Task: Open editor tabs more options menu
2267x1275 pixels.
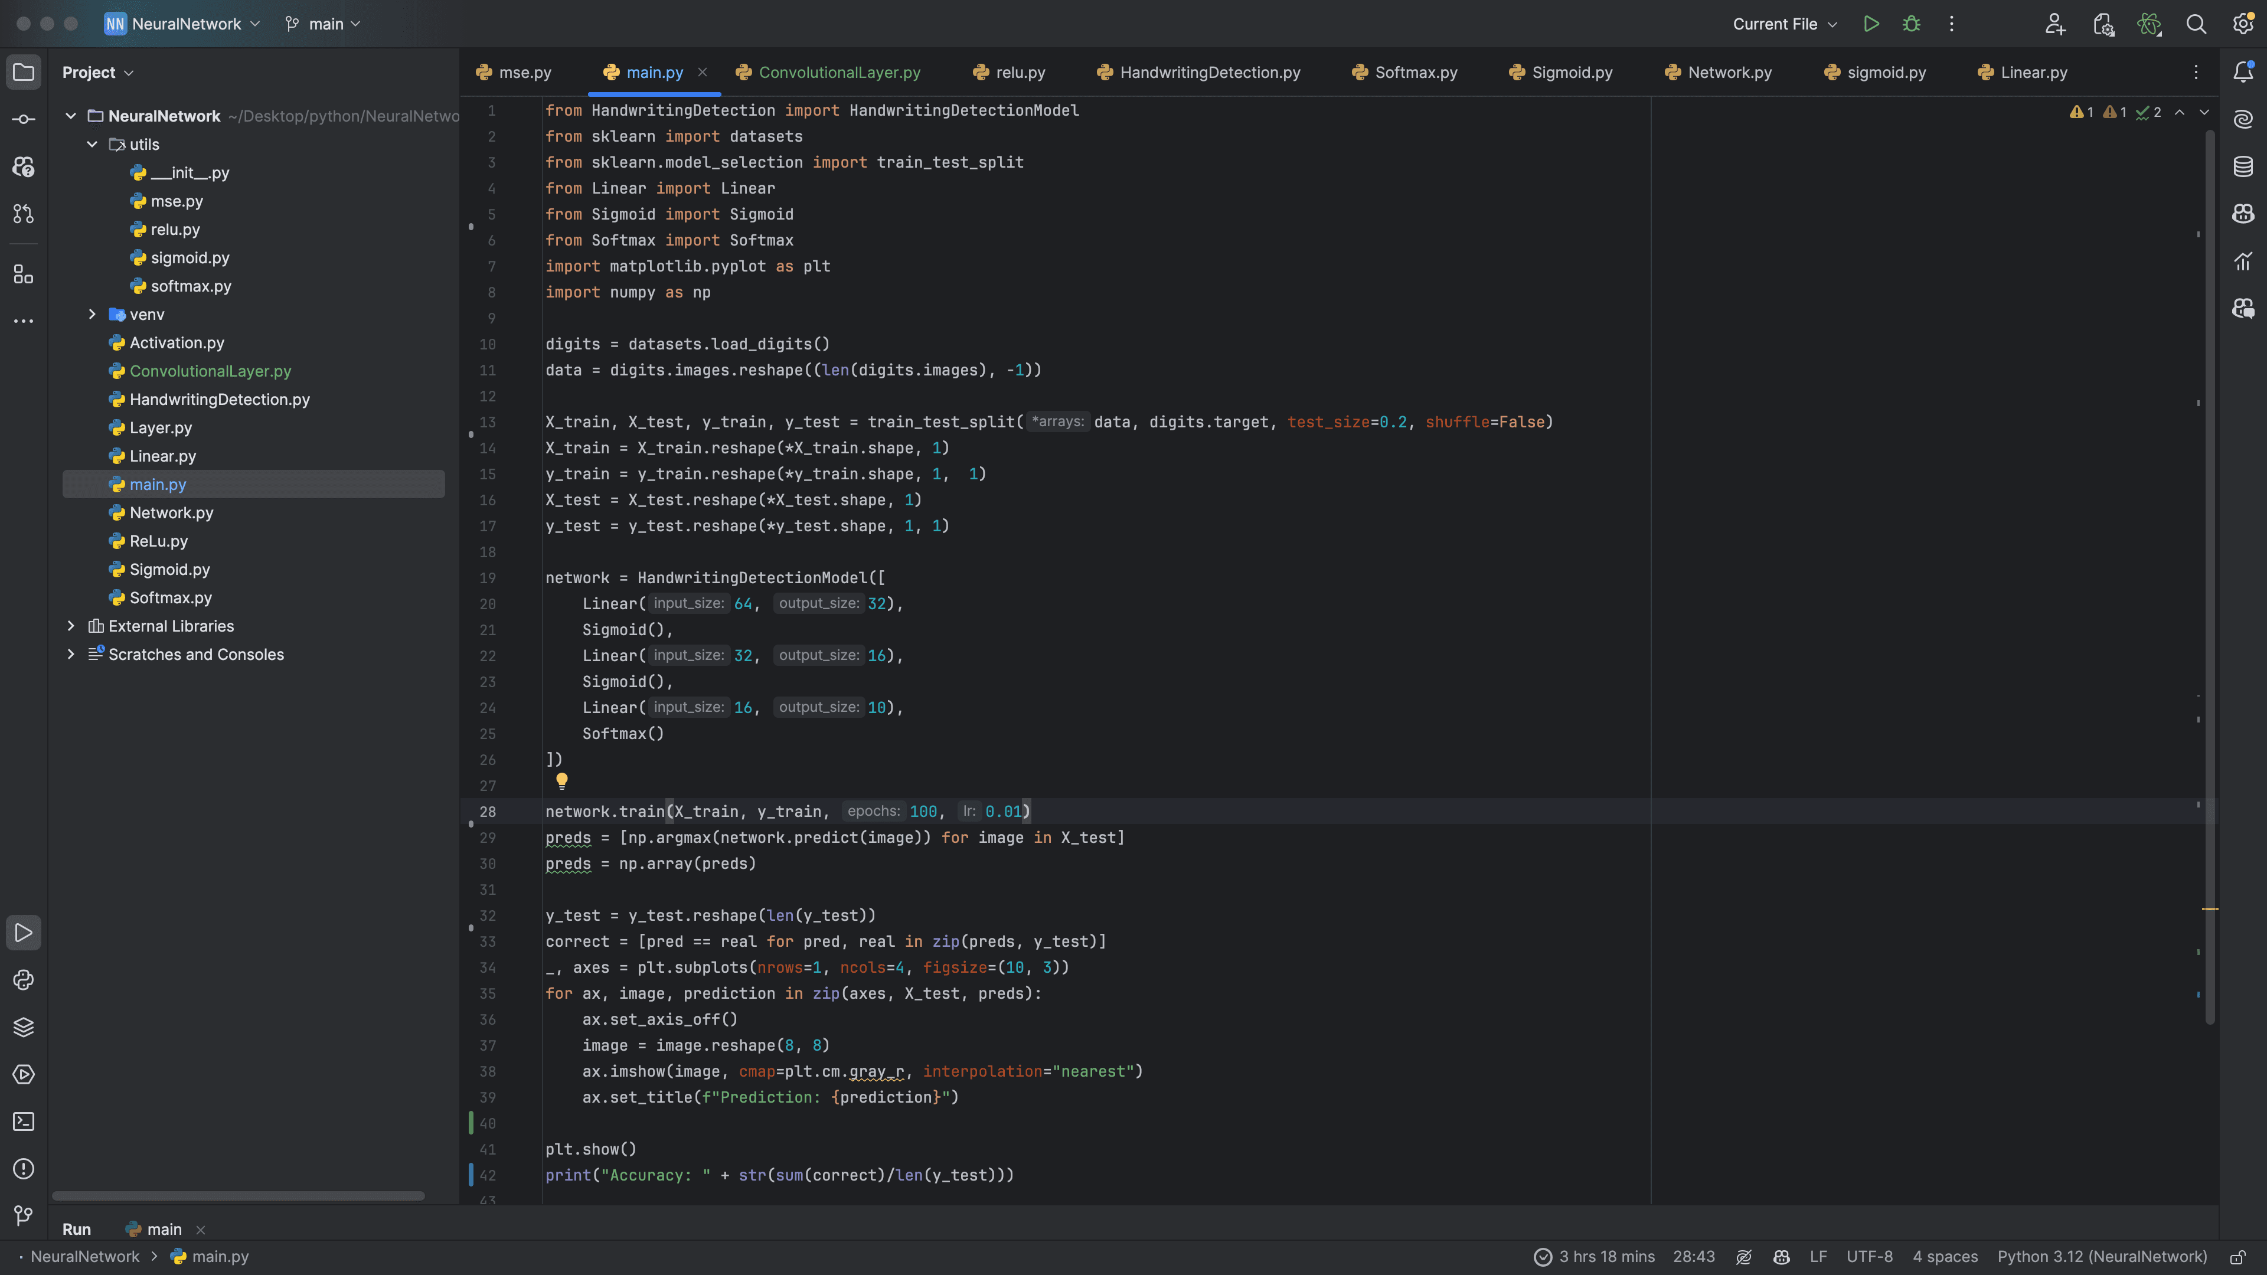Action: [x=2196, y=72]
